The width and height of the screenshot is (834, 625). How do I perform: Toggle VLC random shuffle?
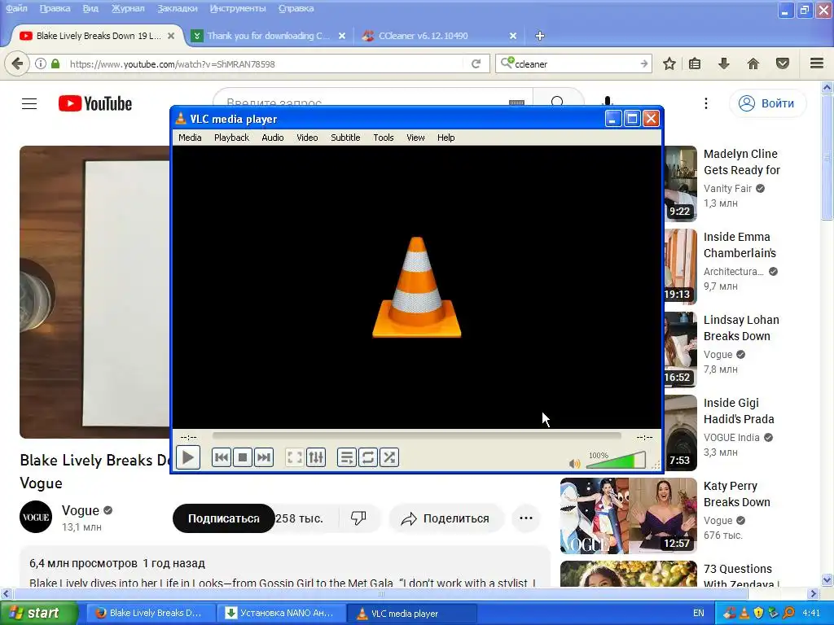pyautogui.click(x=389, y=457)
